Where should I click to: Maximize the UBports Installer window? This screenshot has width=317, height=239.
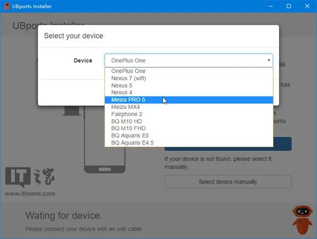288,6
